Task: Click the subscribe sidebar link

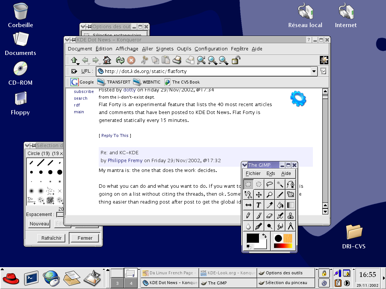Action: pyautogui.click(x=84, y=91)
